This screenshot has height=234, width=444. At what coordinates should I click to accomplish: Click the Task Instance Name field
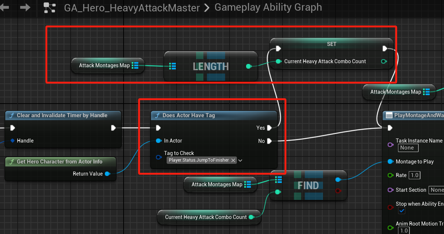408,148
